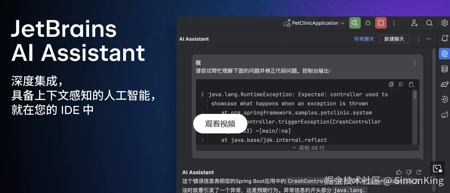Create new file from snippet icon
Screen dimensions: 450x193
point(411,84)
